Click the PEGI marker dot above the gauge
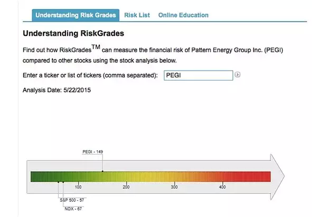Image resolution: width=330 pixels, height=217 pixels. (x=102, y=171)
